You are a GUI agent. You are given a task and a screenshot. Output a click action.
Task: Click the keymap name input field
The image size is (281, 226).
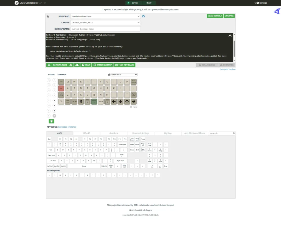point(105,29)
